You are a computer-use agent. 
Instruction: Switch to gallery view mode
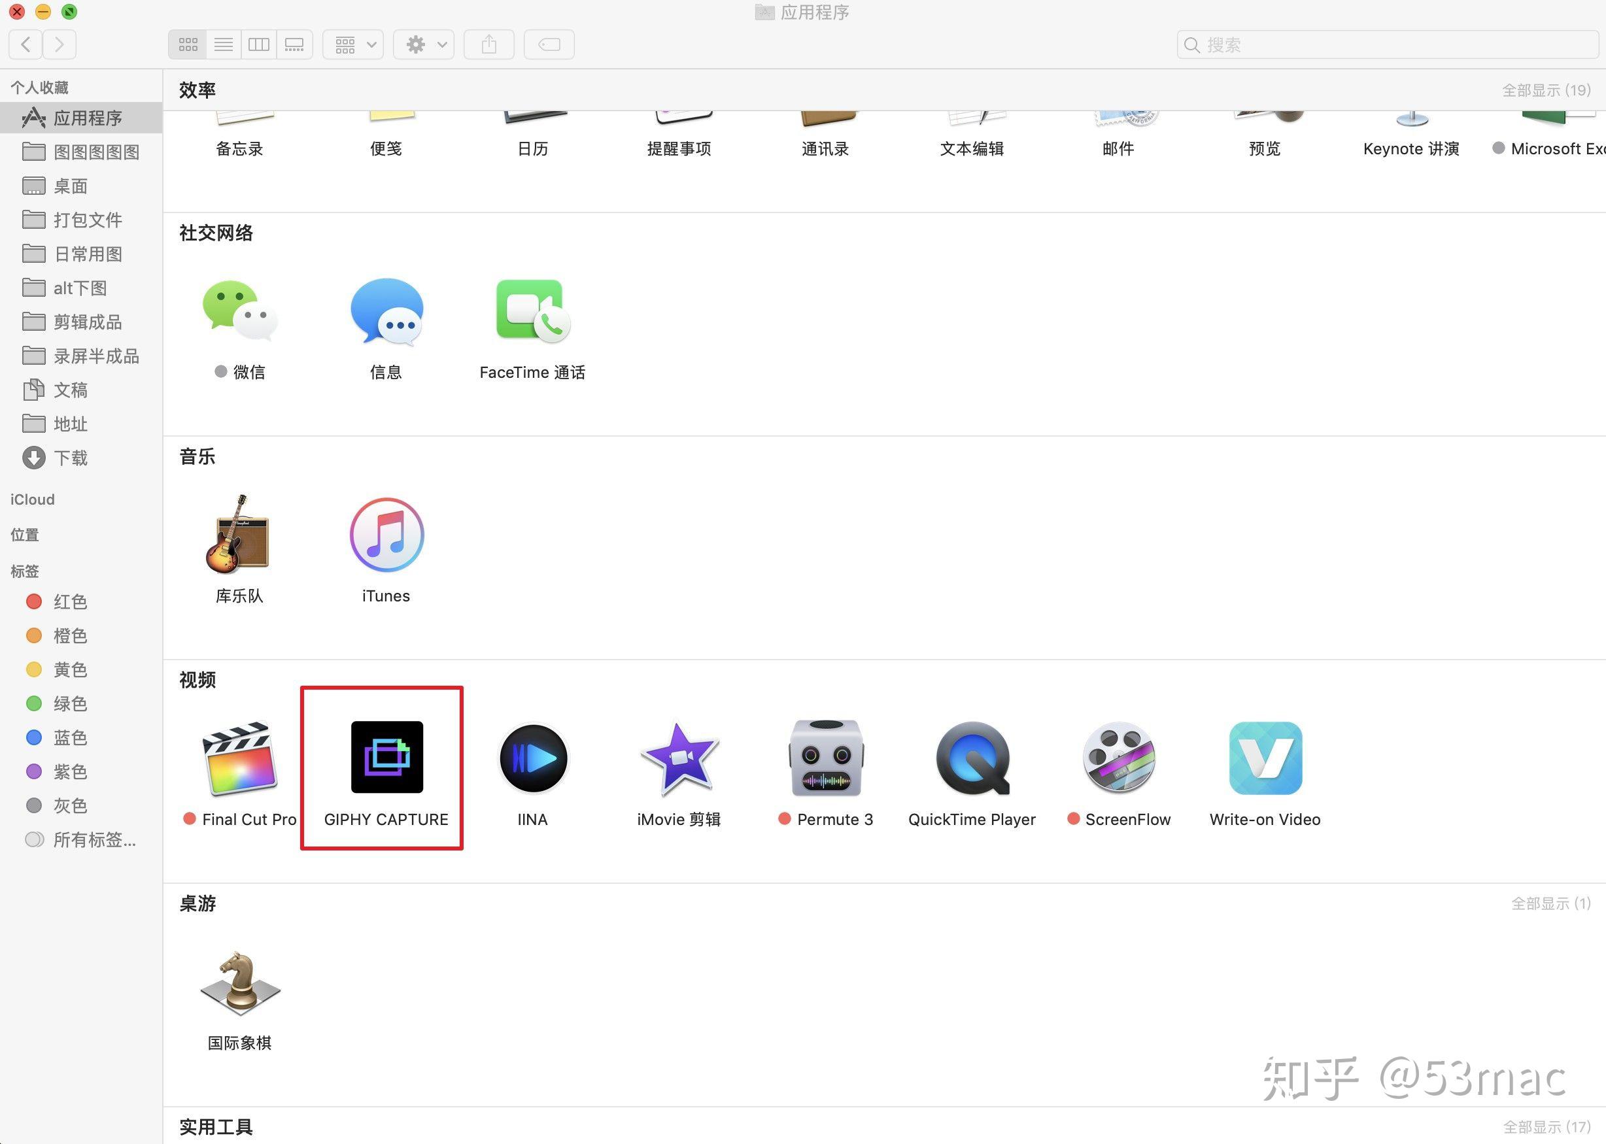(294, 45)
